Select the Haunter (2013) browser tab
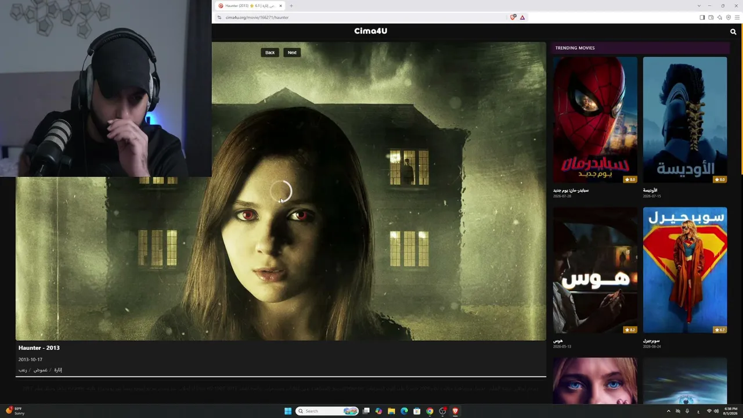This screenshot has width=743, height=418. click(250, 6)
